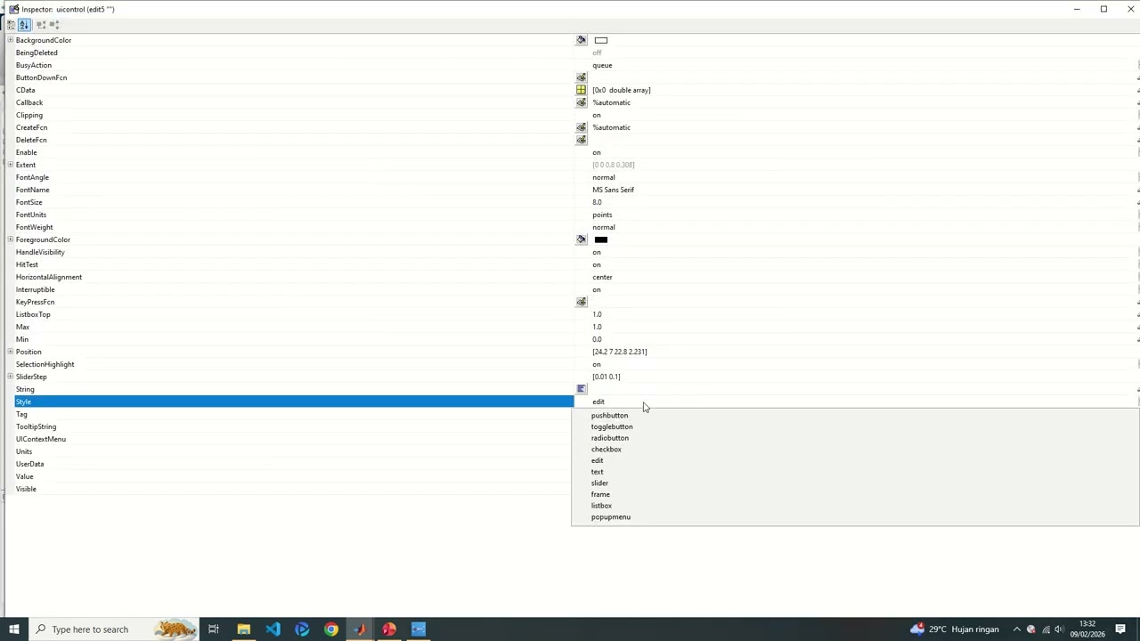Edit the Min value 0.0
This screenshot has width=1140, height=641.
point(864,339)
